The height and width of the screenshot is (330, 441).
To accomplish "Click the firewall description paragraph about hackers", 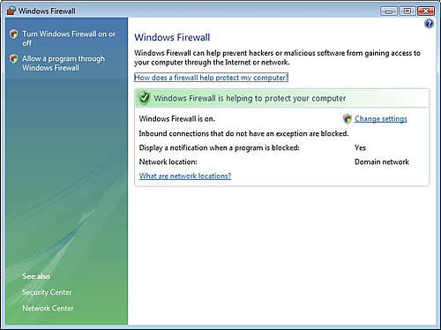I will click(x=277, y=57).
